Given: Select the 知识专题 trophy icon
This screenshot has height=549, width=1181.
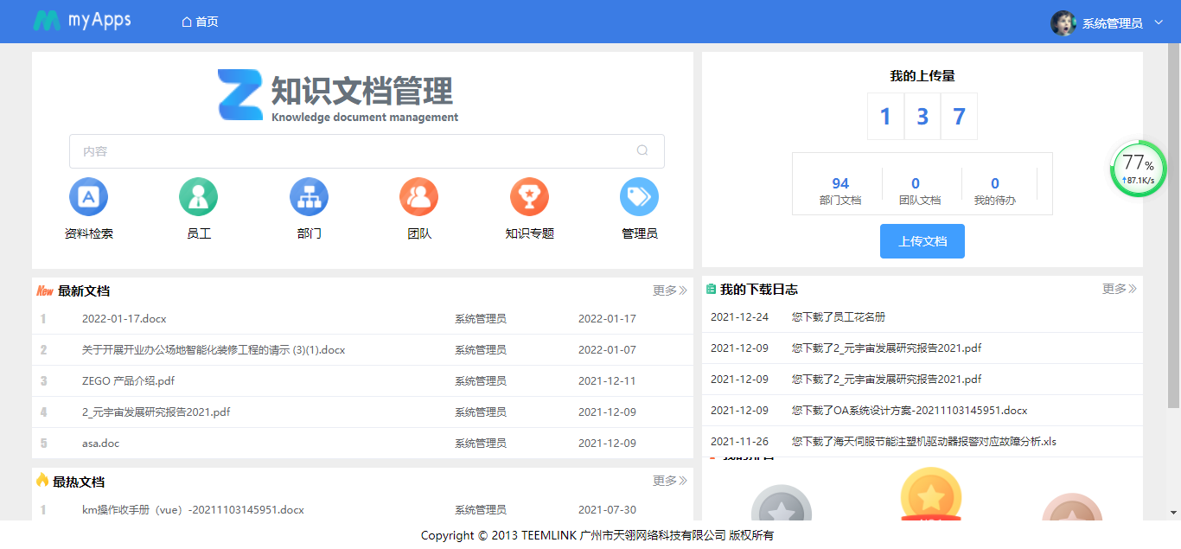Looking at the screenshot, I should click(x=529, y=196).
